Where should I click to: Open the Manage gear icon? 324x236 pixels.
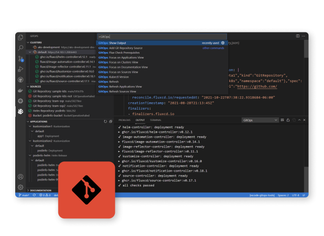(21, 187)
